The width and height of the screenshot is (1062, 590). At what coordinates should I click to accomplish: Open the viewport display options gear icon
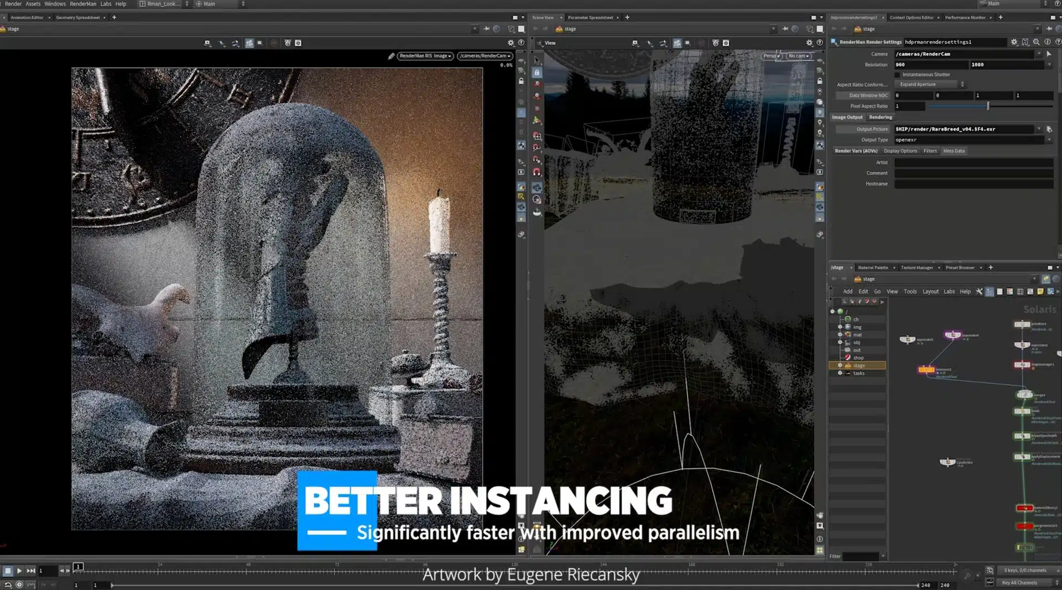click(809, 43)
